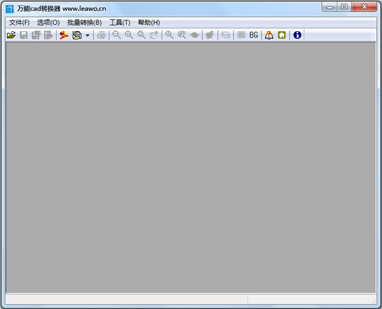The width and height of the screenshot is (382, 309).
Task: Click the figure-reading-book icon
Action: point(269,35)
